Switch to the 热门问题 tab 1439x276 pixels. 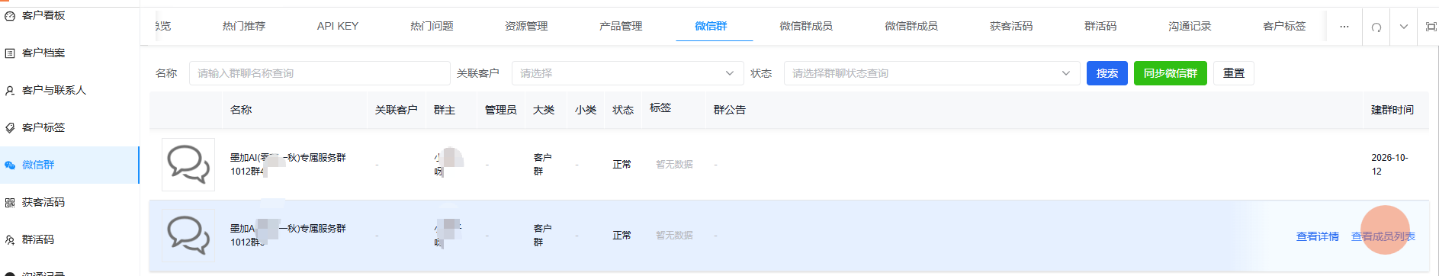[432, 26]
